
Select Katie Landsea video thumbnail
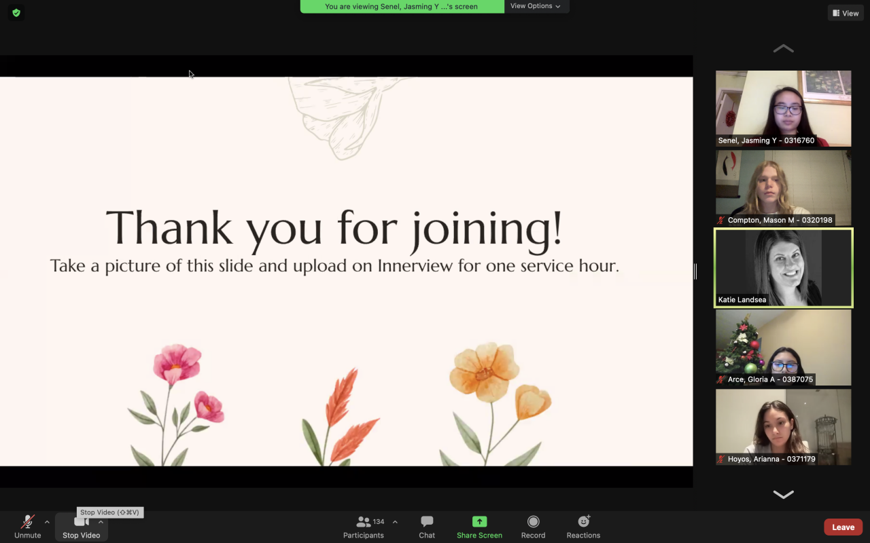tap(783, 268)
